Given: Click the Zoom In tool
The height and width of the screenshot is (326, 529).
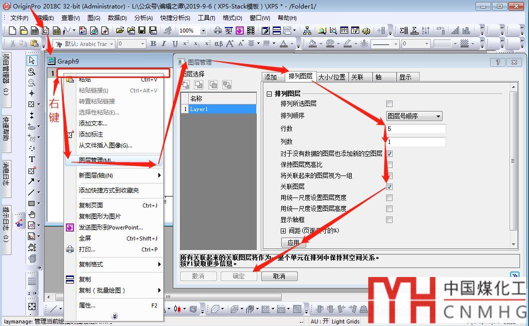Looking at the screenshot, I should [x=32, y=71].
